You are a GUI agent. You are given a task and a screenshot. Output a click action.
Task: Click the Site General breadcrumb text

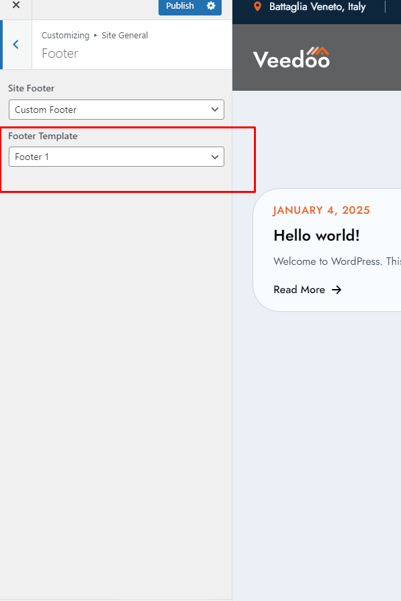point(125,35)
